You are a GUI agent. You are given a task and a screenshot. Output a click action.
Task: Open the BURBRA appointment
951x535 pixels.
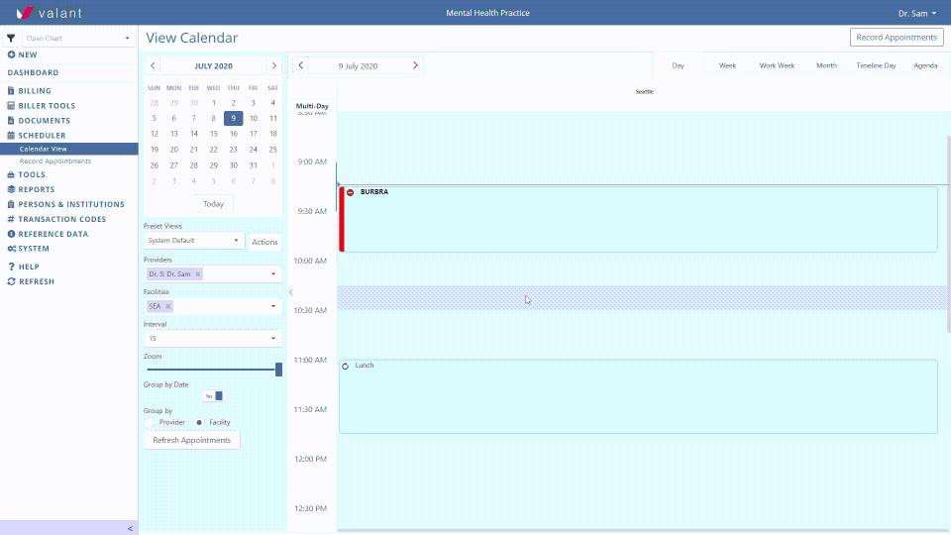click(638, 219)
